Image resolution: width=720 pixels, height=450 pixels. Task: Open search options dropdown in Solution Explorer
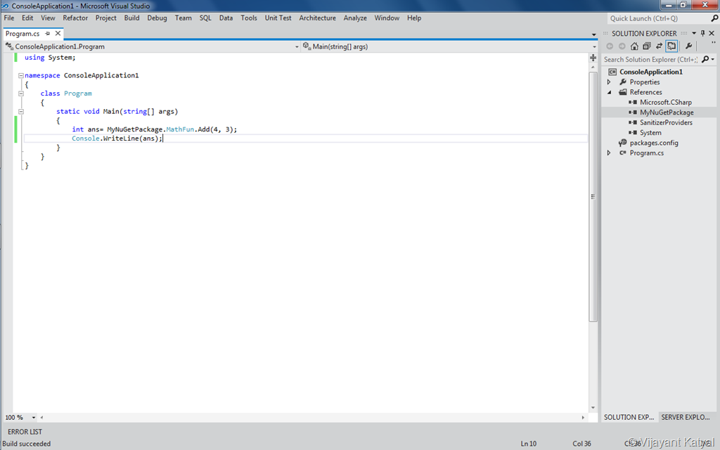click(x=713, y=59)
